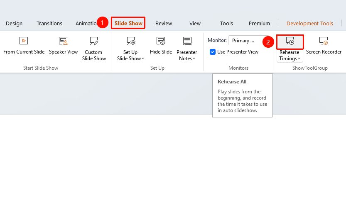The height and width of the screenshot is (200, 346).
Task: Expand the Presenter Notes dropdown arrow
Action: click(194, 59)
